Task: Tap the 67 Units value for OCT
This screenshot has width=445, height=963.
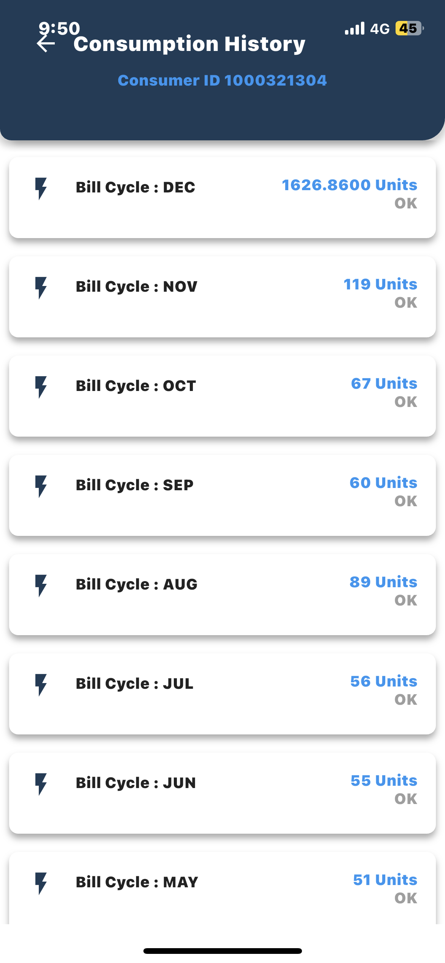Action: (384, 383)
